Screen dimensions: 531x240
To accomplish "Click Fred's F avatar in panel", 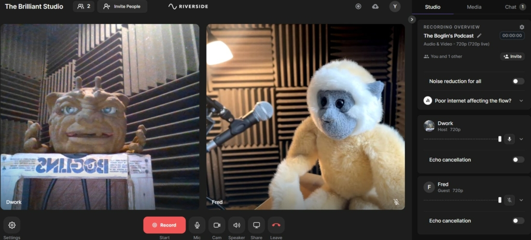I will pyautogui.click(x=429, y=187).
